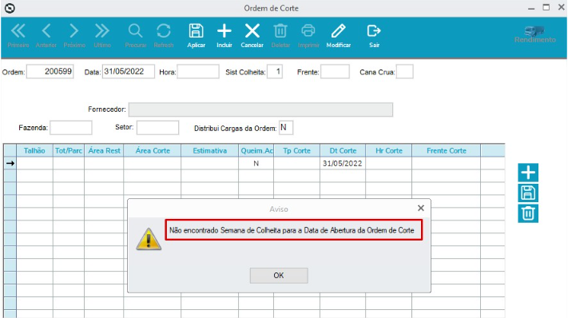The height and width of the screenshot is (318, 568).
Task: Click the Próximo navigation arrow
Action: tap(74, 36)
